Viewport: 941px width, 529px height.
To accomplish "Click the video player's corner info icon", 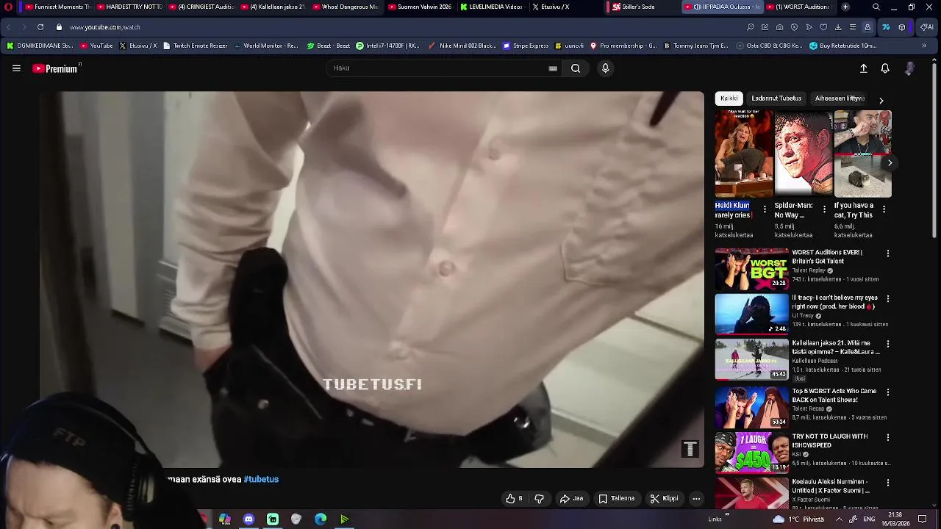I will pyautogui.click(x=690, y=449).
